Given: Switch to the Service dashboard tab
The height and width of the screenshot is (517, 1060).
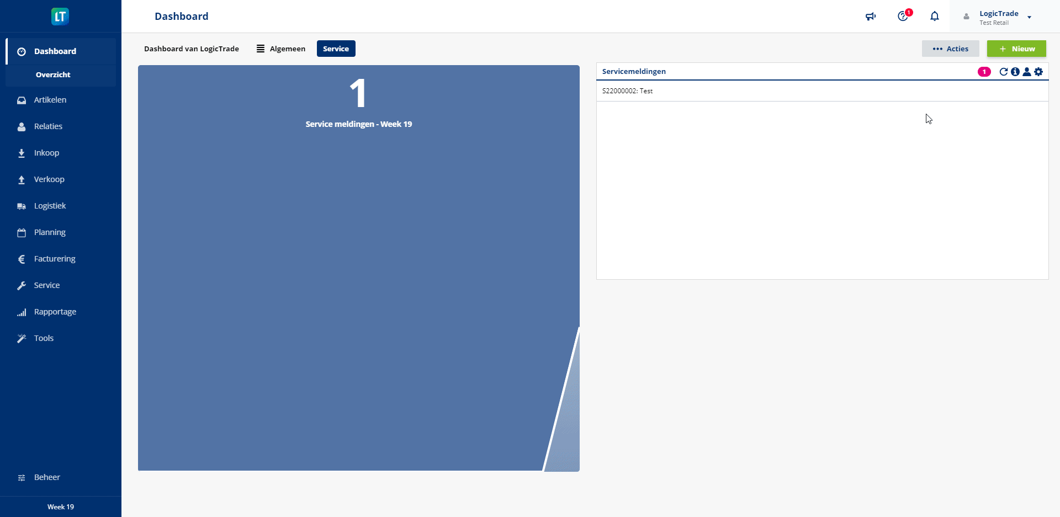Looking at the screenshot, I should 336,49.
